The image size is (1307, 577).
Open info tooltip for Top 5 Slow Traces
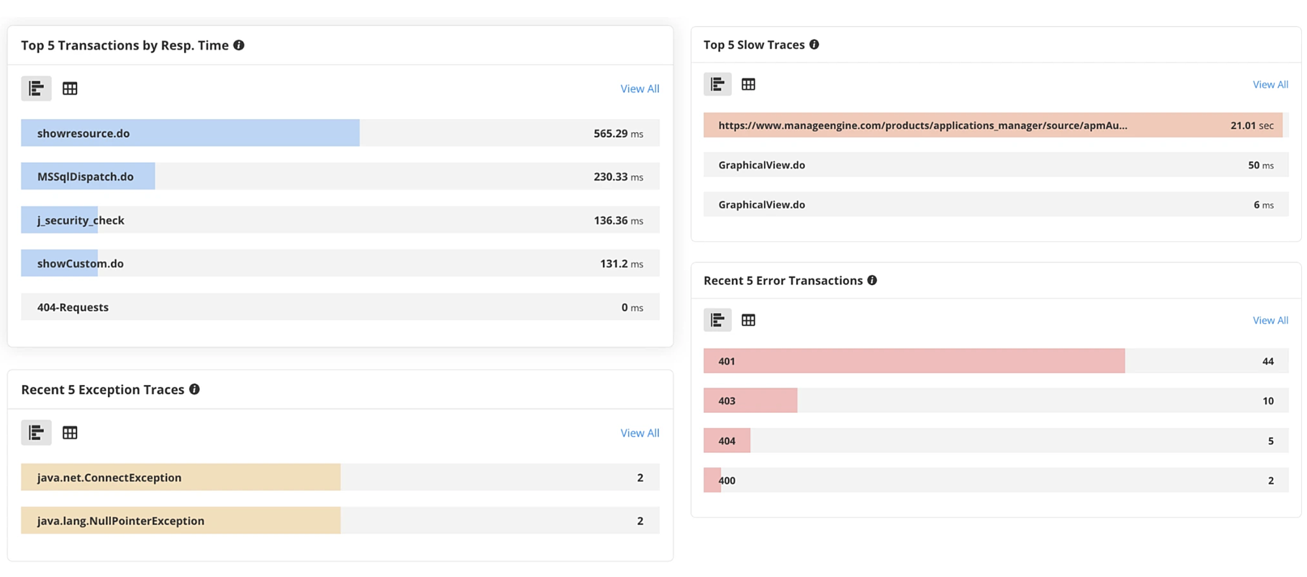tap(814, 44)
